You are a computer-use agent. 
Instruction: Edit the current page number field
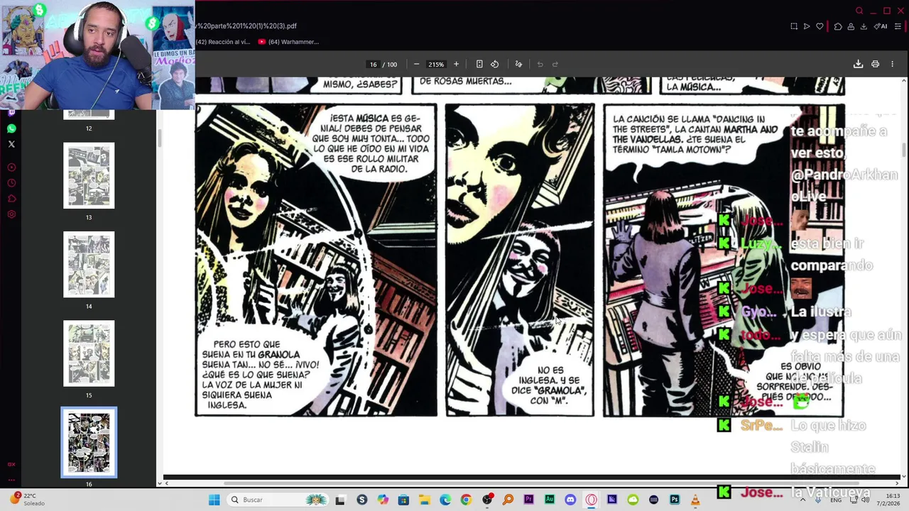[373, 65]
